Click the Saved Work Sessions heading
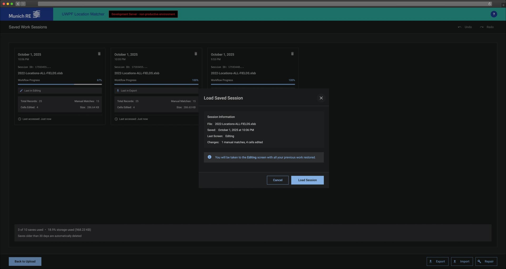Image resolution: width=506 pixels, height=269 pixels. tap(28, 27)
